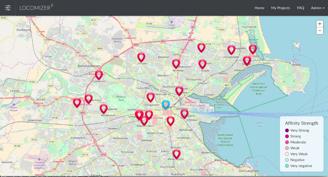Zoom in on the map
The image size is (328, 177).
click(320, 24)
